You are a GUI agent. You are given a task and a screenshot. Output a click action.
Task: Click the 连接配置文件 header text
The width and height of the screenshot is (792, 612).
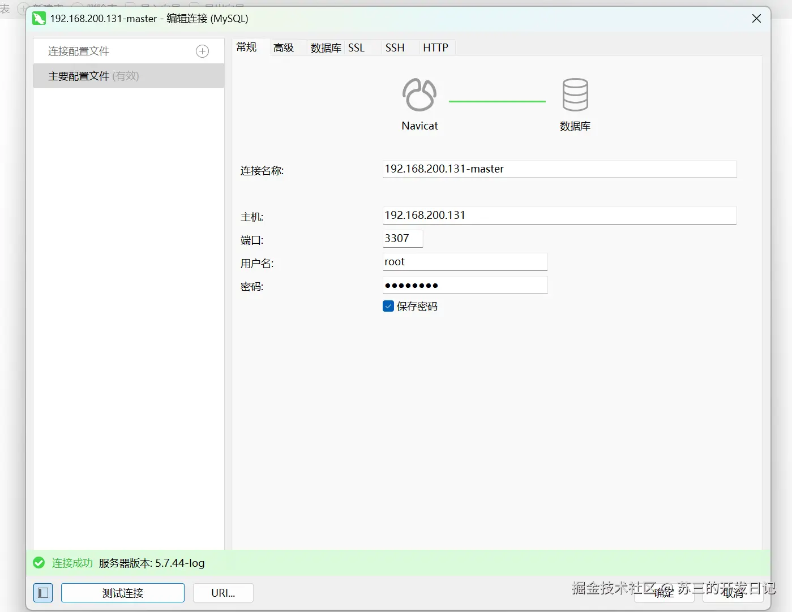point(79,51)
